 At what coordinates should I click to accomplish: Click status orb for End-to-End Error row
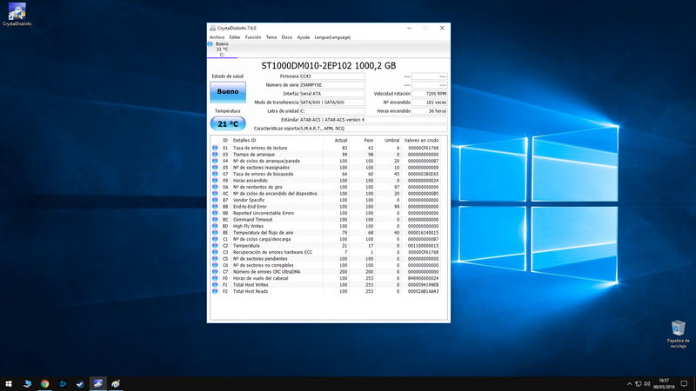[215, 207]
